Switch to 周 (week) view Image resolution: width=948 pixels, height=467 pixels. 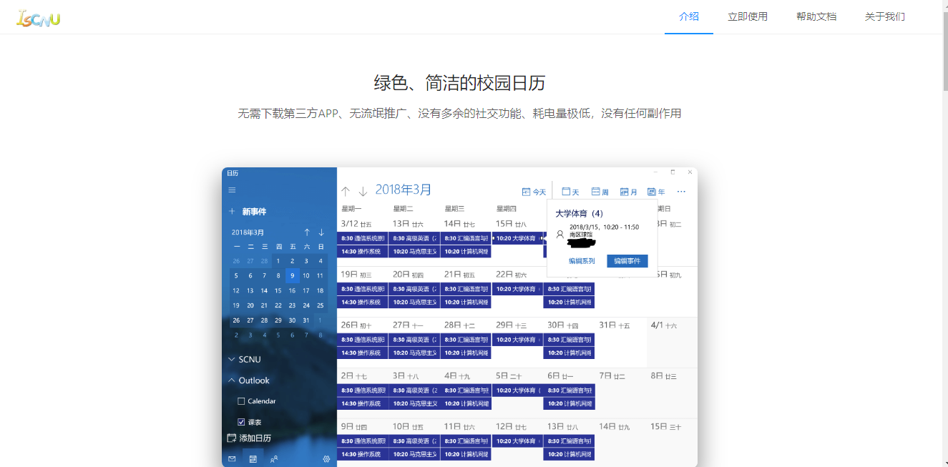[600, 192]
